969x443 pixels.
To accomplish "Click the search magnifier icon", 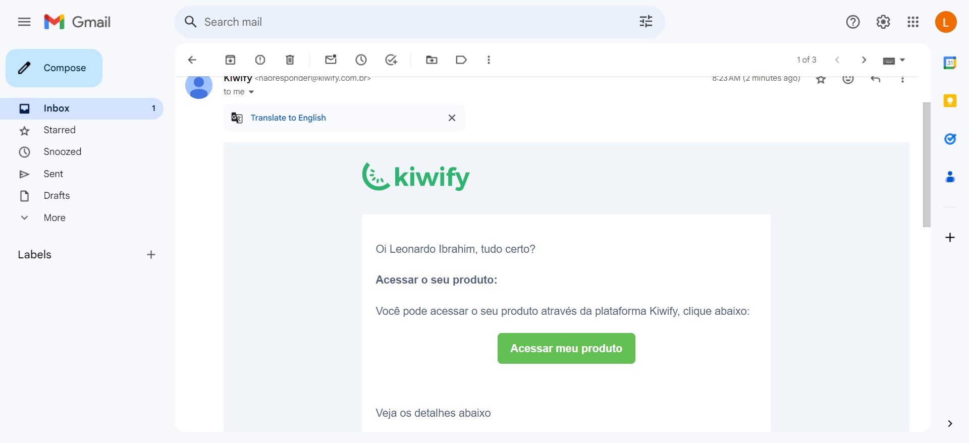I will 190,22.
